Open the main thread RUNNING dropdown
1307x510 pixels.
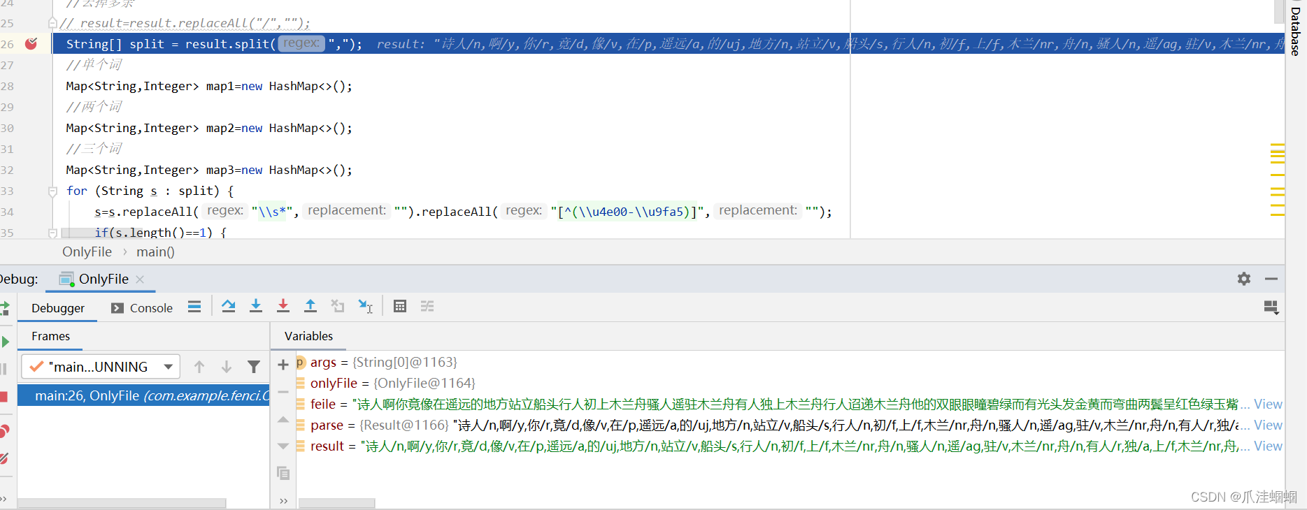coord(101,367)
